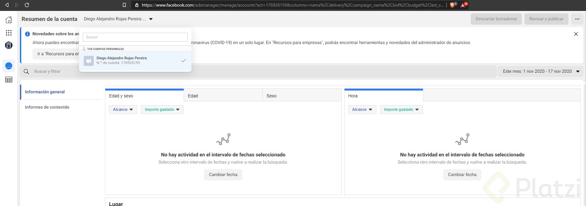Select account N.º de cuenta 176926159
The height and width of the screenshot is (206, 586).
click(x=135, y=61)
